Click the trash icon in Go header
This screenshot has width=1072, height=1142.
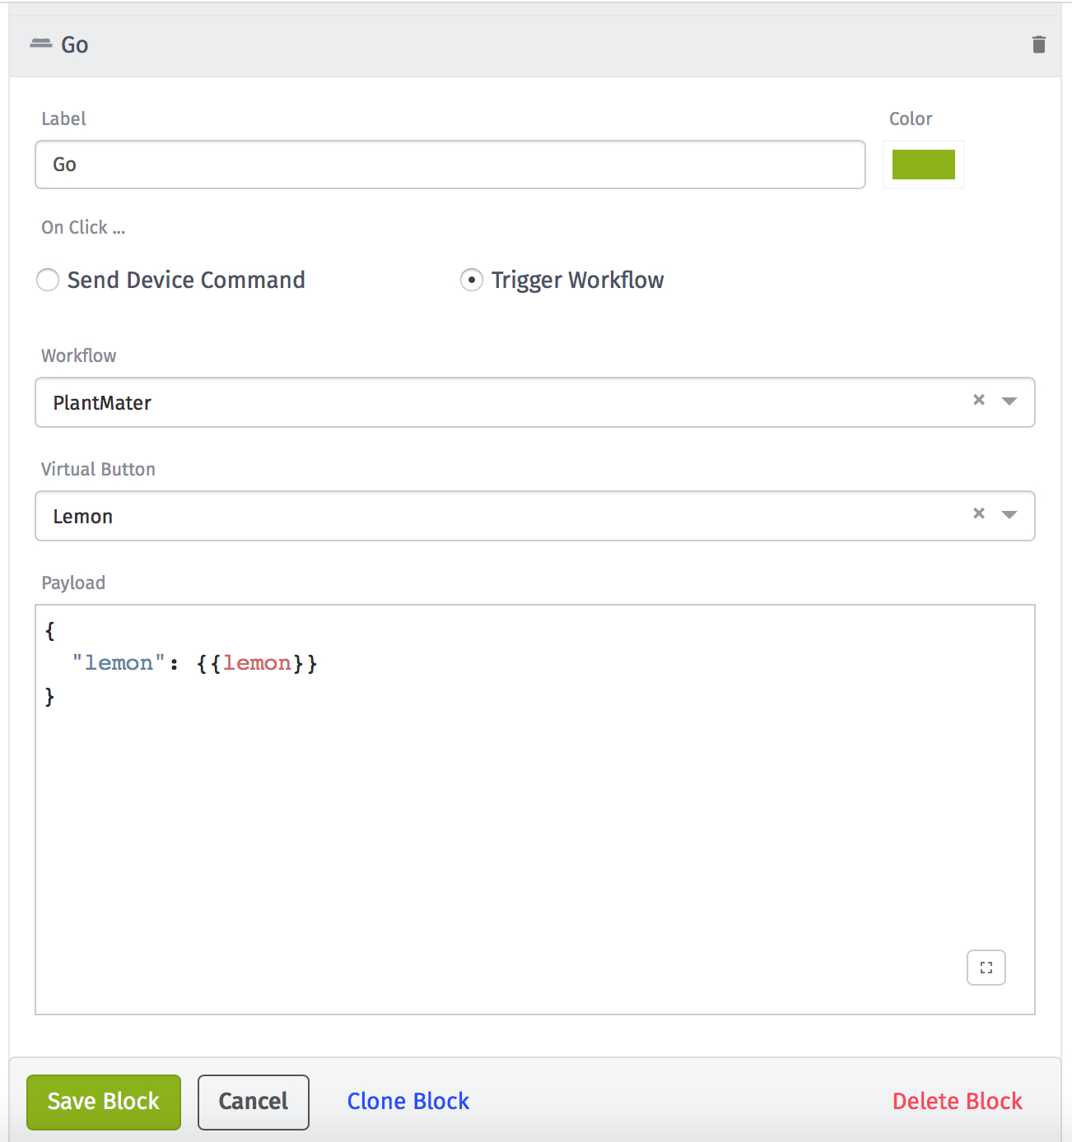pos(1038,44)
